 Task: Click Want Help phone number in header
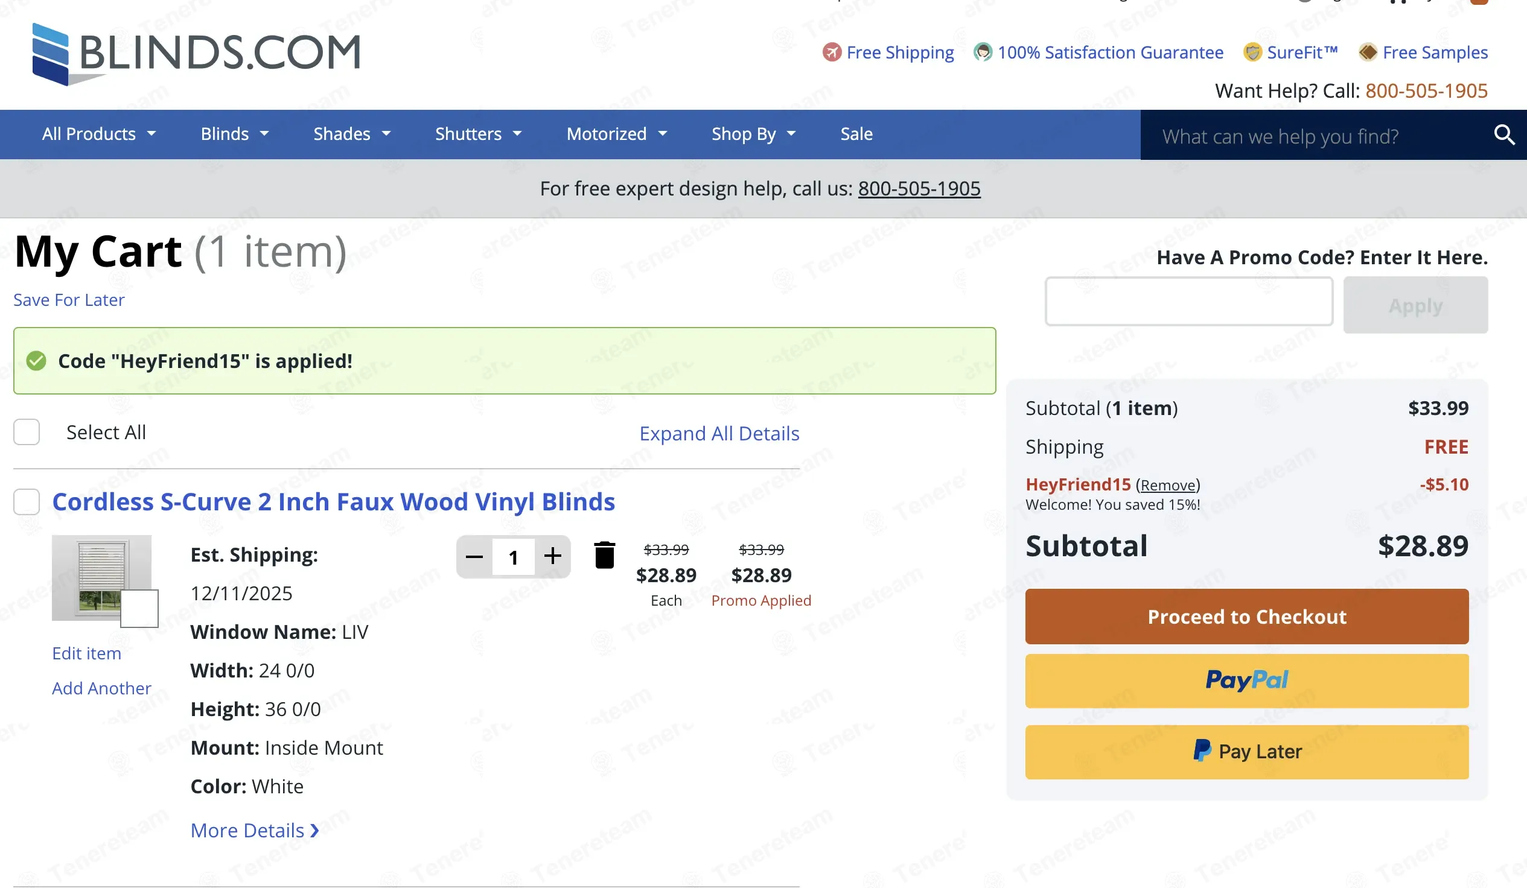[1426, 90]
